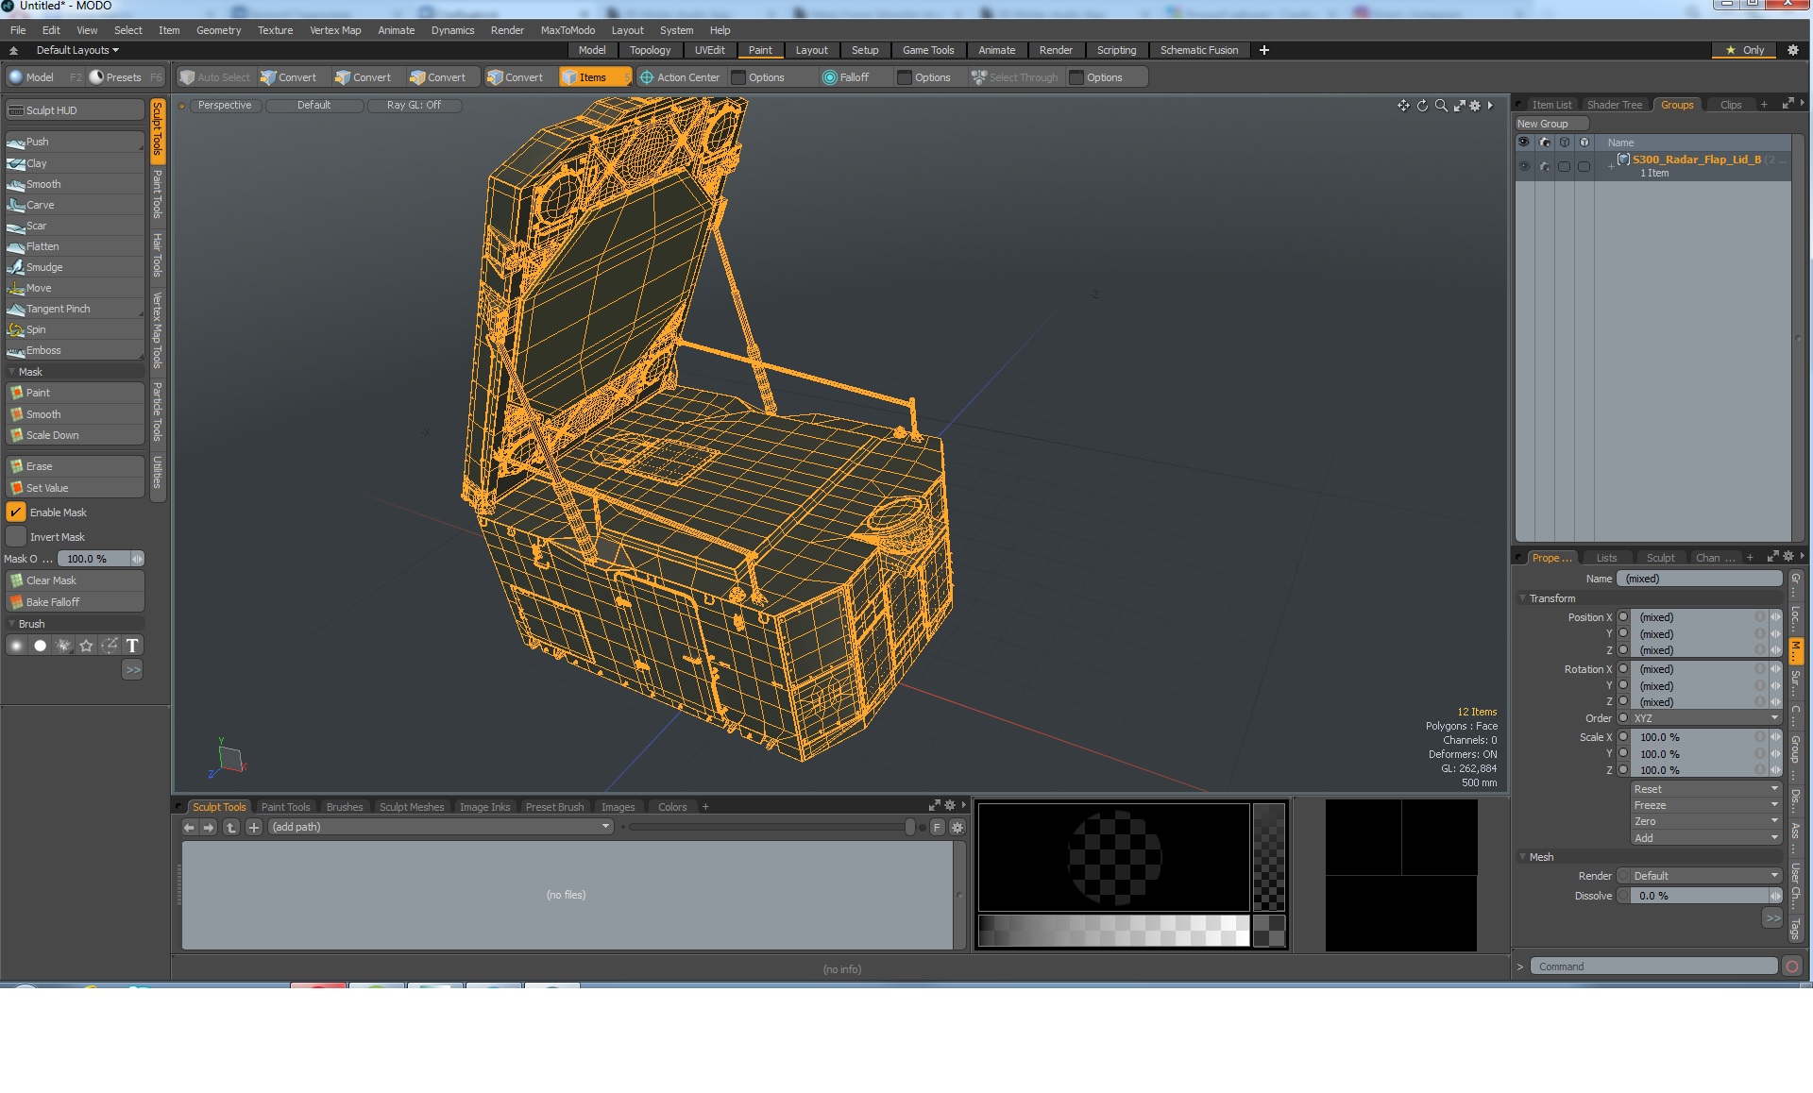Select the Carve sculpt tool

pos(75,205)
